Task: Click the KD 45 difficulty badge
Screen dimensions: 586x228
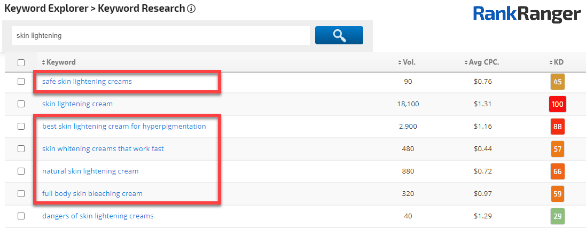Action: click(557, 82)
